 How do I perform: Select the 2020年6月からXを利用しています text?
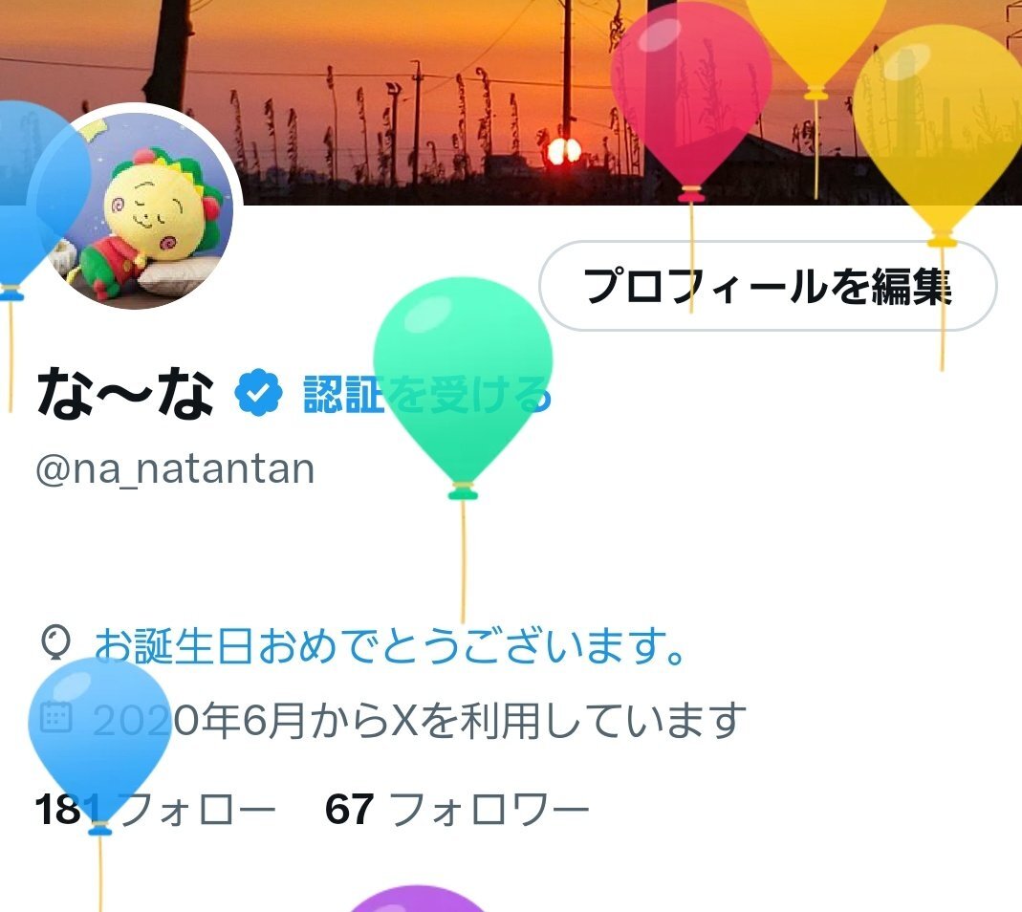click(419, 720)
